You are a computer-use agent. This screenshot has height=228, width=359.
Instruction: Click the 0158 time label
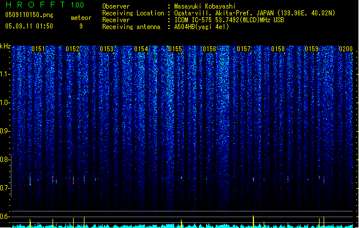click(278, 49)
